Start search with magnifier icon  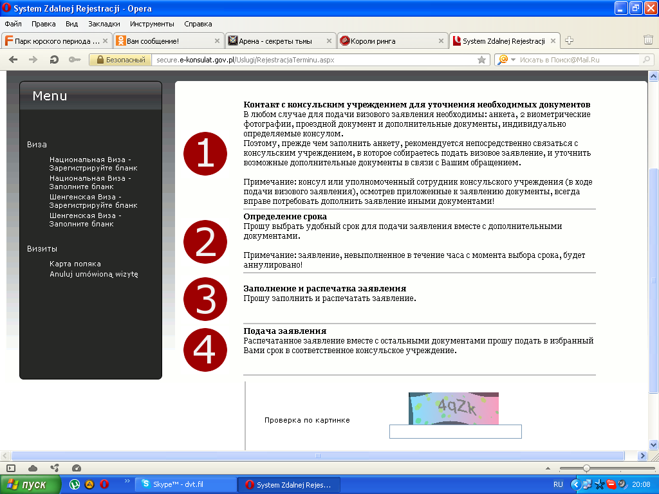(646, 60)
